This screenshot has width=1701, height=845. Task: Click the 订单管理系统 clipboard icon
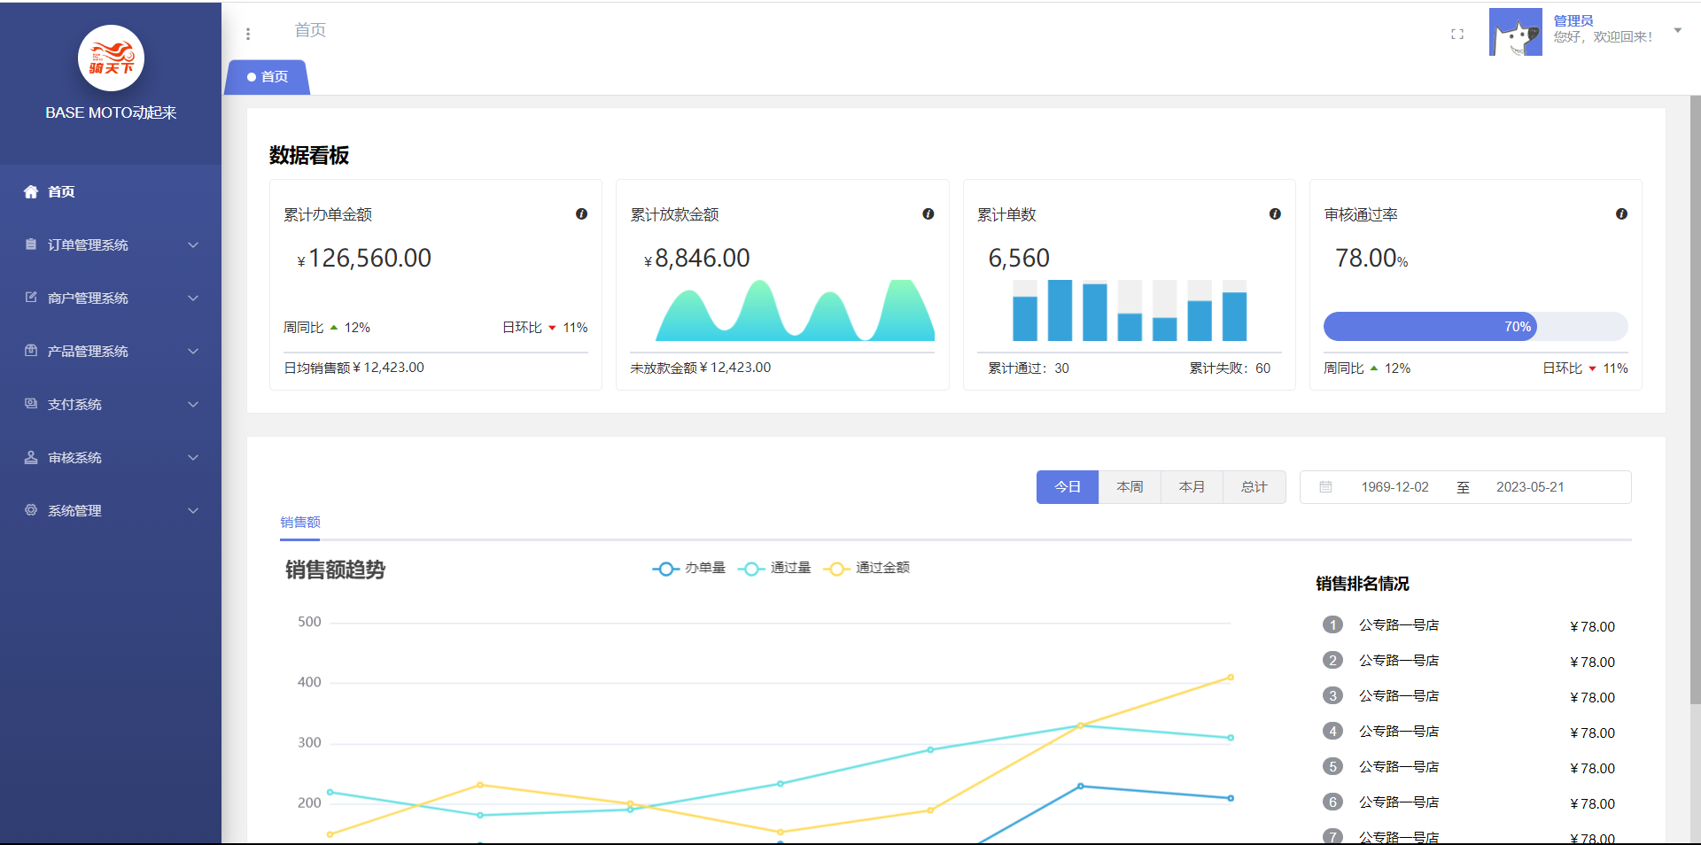31,244
